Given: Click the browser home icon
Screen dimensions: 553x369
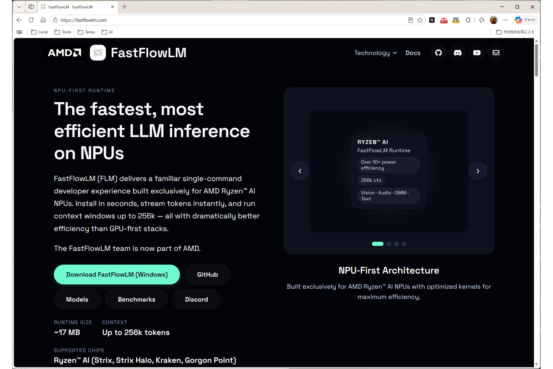Looking at the screenshot, I should pyautogui.click(x=43, y=20).
